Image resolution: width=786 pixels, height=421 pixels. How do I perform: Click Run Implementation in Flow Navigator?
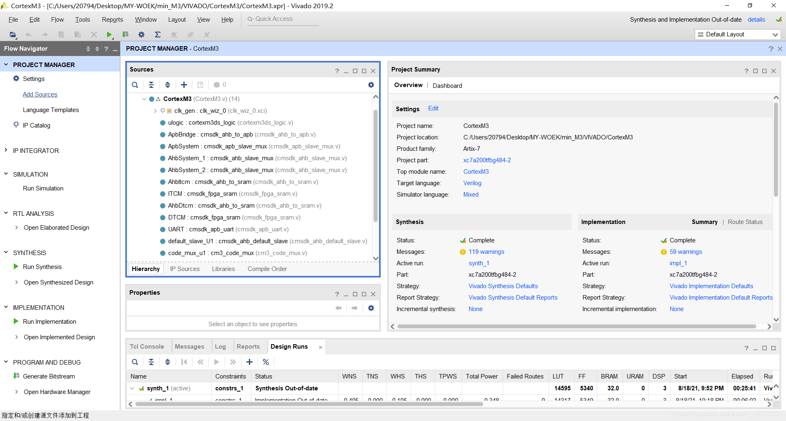pyautogui.click(x=50, y=322)
